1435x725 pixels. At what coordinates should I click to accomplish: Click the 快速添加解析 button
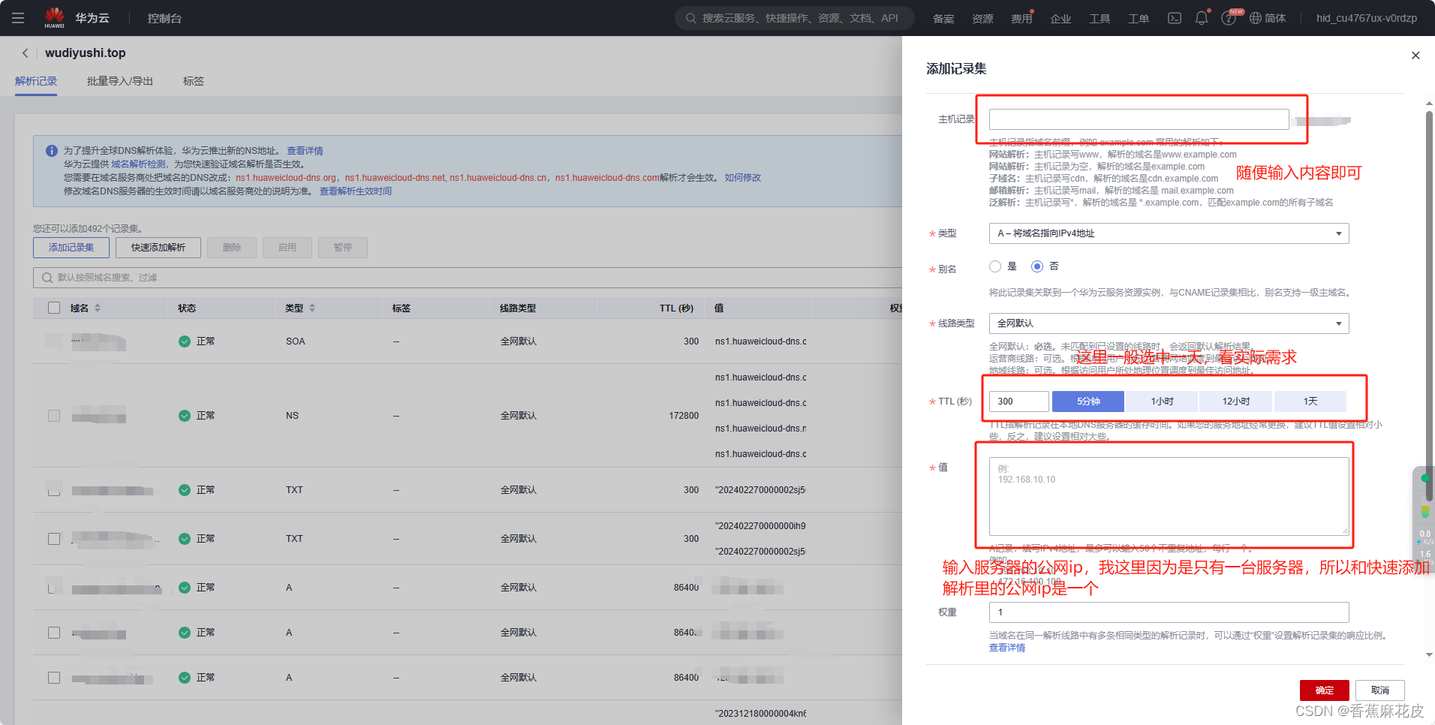(158, 248)
